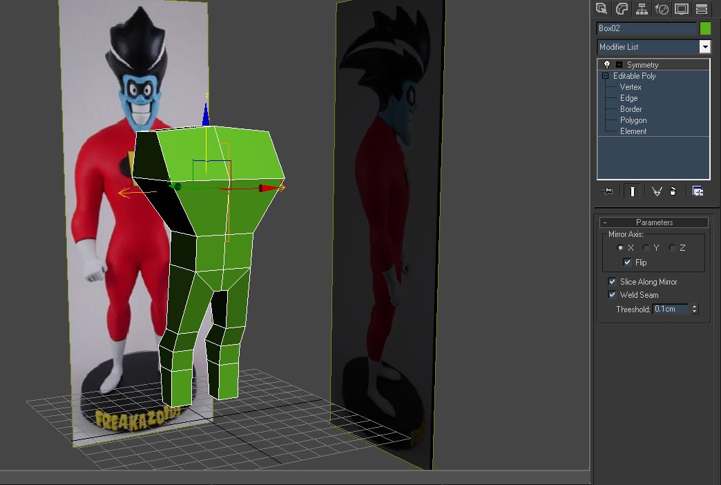Open the Hierarchy panel tab

point(642,9)
